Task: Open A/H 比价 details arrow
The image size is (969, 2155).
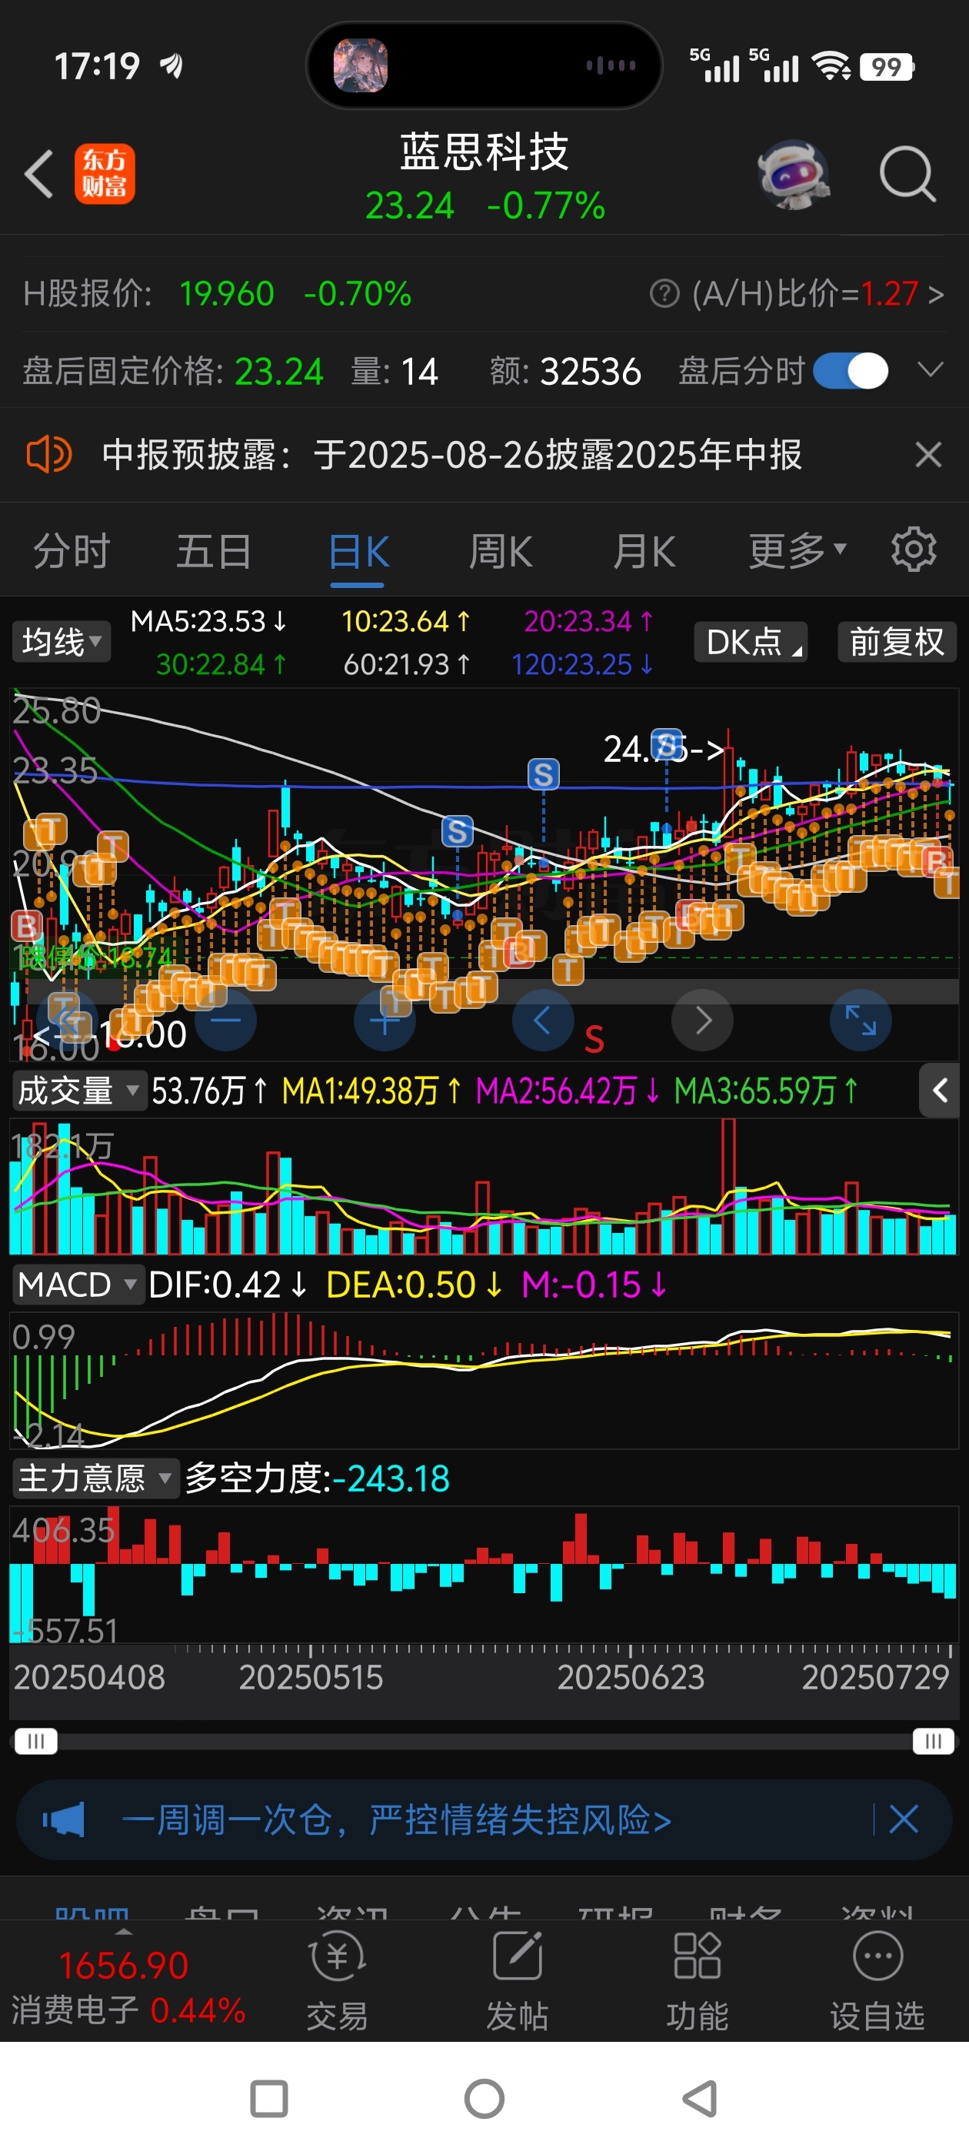Action: 936,294
